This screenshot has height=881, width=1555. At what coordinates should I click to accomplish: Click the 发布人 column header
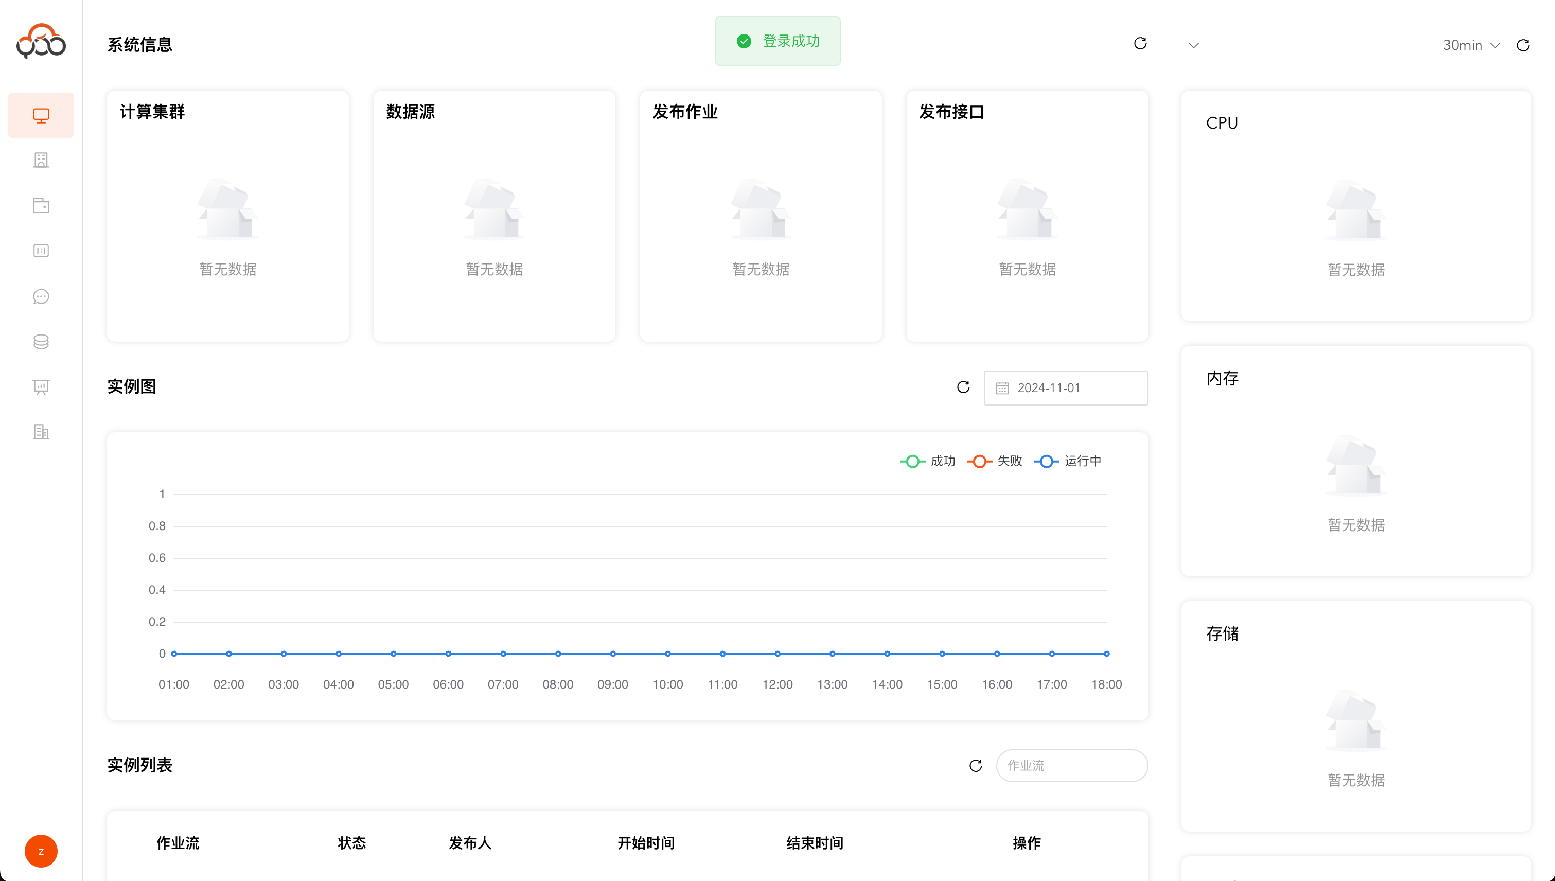pyautogui.click(x=469, y=843)
